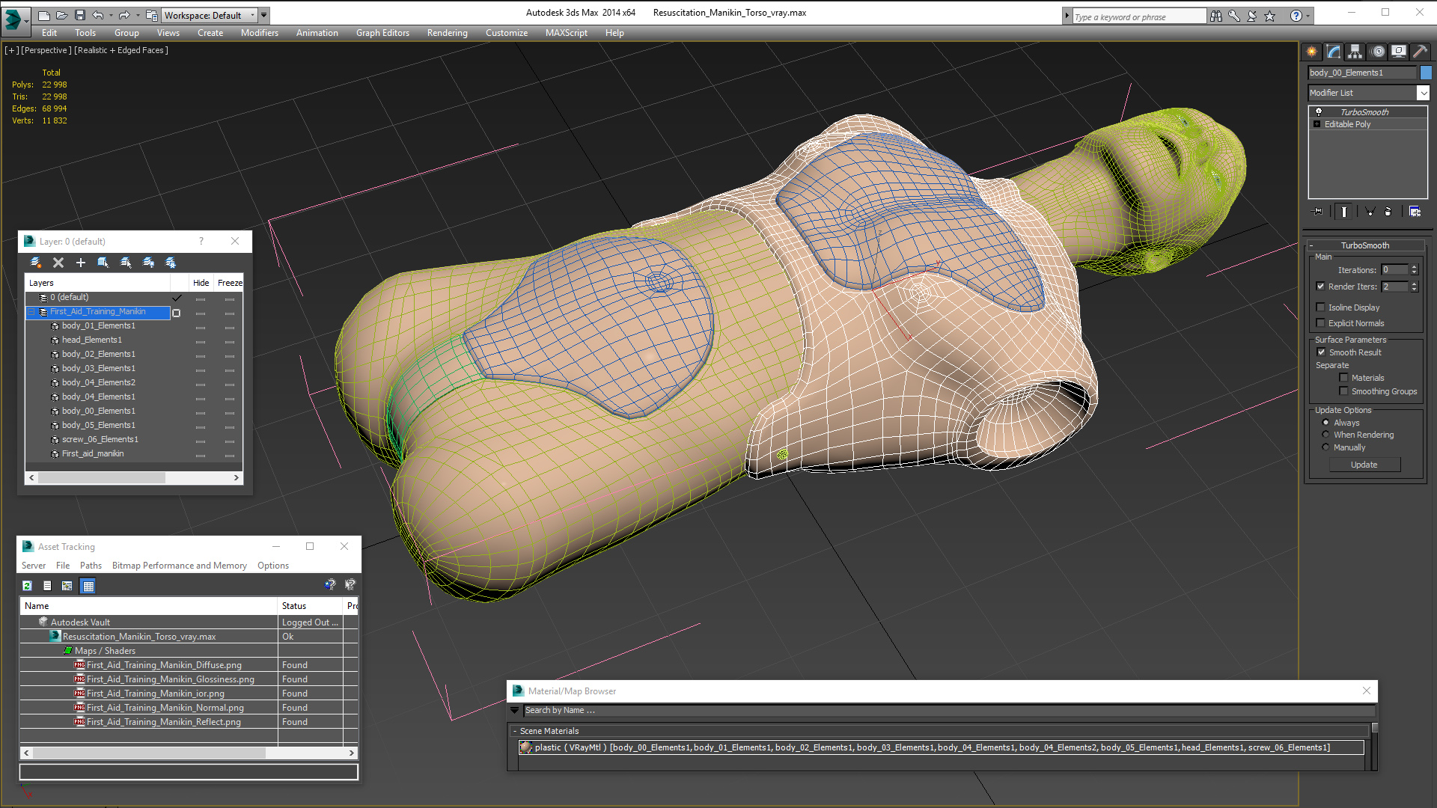Expand the Editable Poly stack entry
The height and width of the screenshot is (808, 1437).
[x=1317, y=124]
